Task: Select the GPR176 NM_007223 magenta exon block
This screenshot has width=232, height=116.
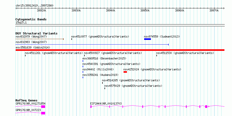Action: click(43, 113)
